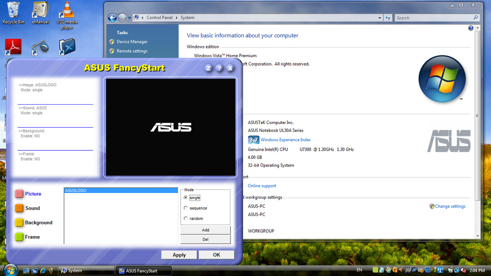
Task: Click the Windows security alert tray icon
Action: coord(395,270)
